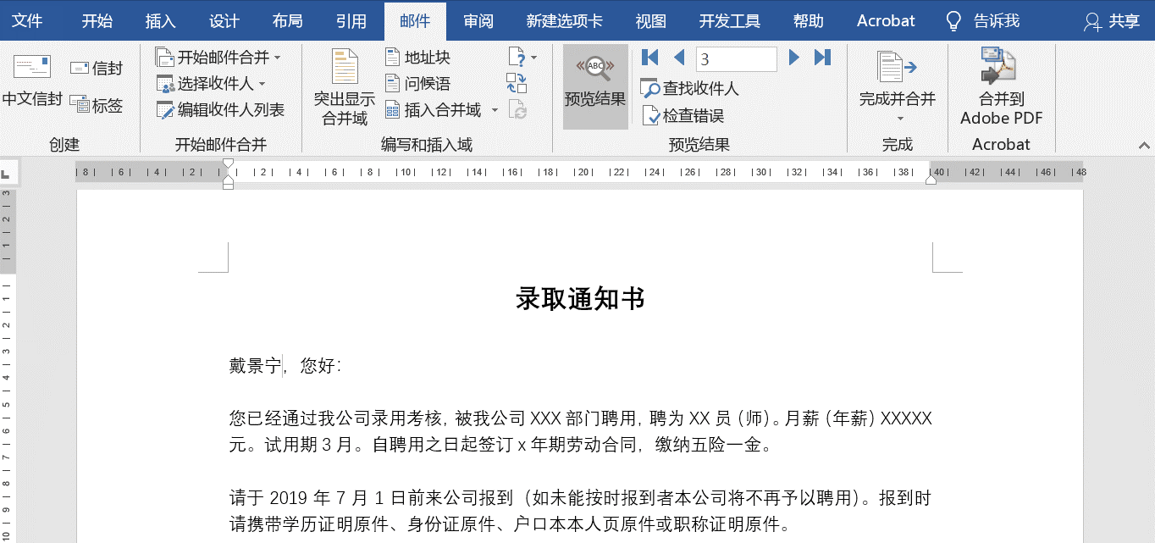The height and width of the screenshot is (543, 1155).
Task: Switch to the 审阅 ribbon tab
Action: pyautogui.click(x=478, y=21)
